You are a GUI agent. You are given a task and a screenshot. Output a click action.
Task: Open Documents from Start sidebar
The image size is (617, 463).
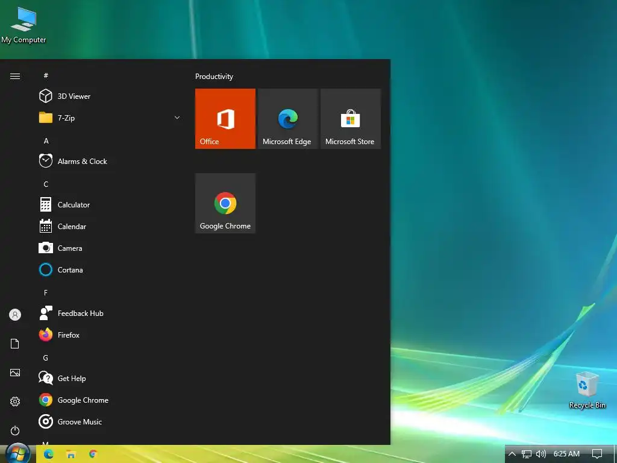pyautogui.click(x=15, y=344)
